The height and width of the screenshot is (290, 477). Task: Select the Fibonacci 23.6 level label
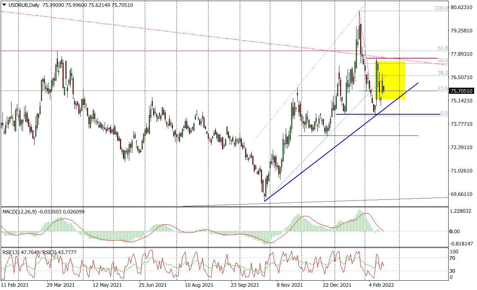(443, 88)
